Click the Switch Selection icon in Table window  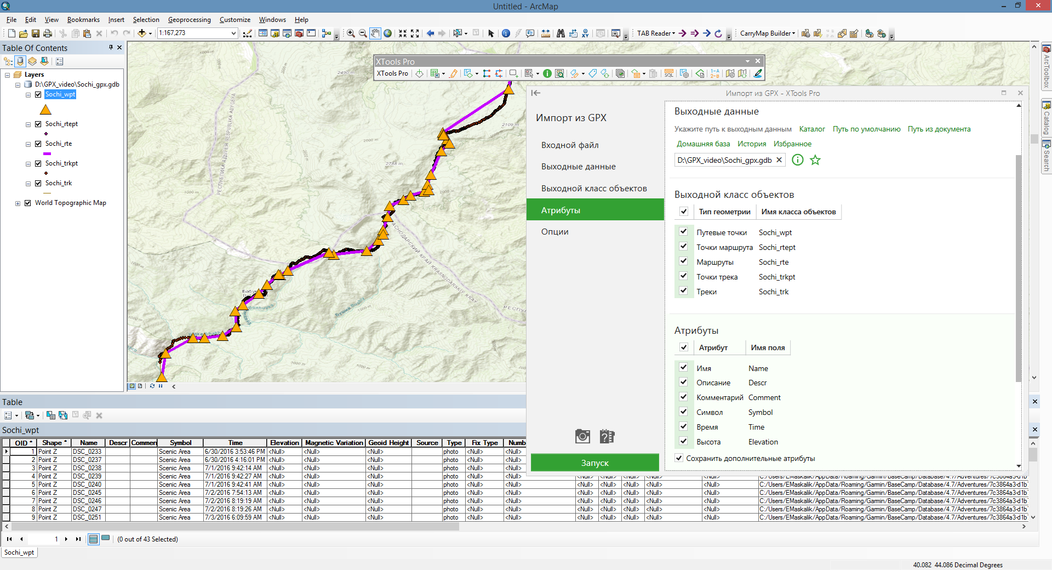63,415
